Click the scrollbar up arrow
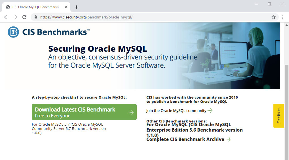The width and height of the screenshot is (289, 160). click(287, 25)
